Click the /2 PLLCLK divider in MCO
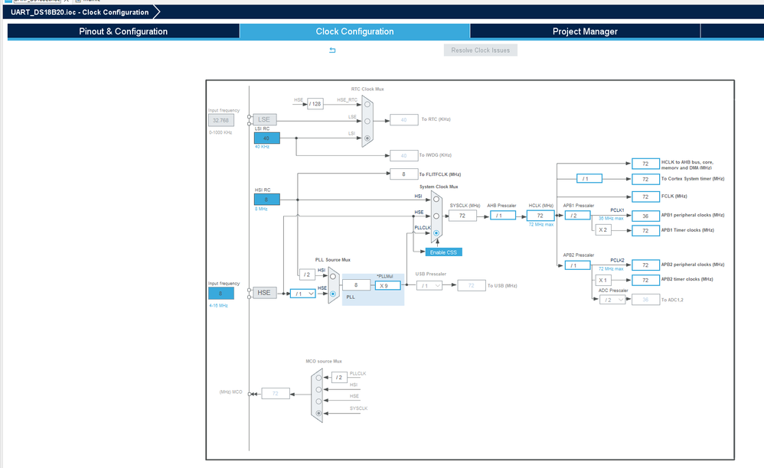This screenshot has width=764, height=468. (339, 377)
